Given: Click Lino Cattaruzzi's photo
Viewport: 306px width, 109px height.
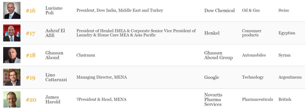Looking at the screenshot, I should [x=12, y=77].
